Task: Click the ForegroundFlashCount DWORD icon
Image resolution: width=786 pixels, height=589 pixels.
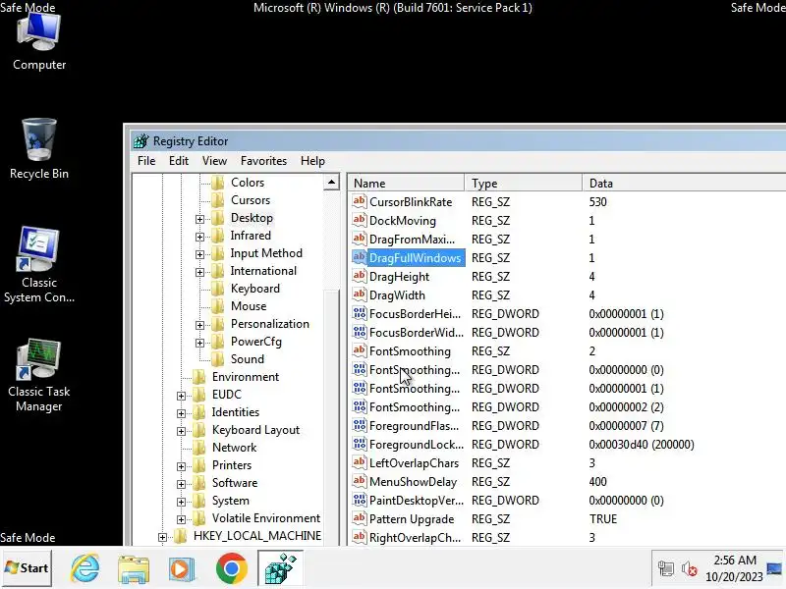Action: tap(359, 425)
